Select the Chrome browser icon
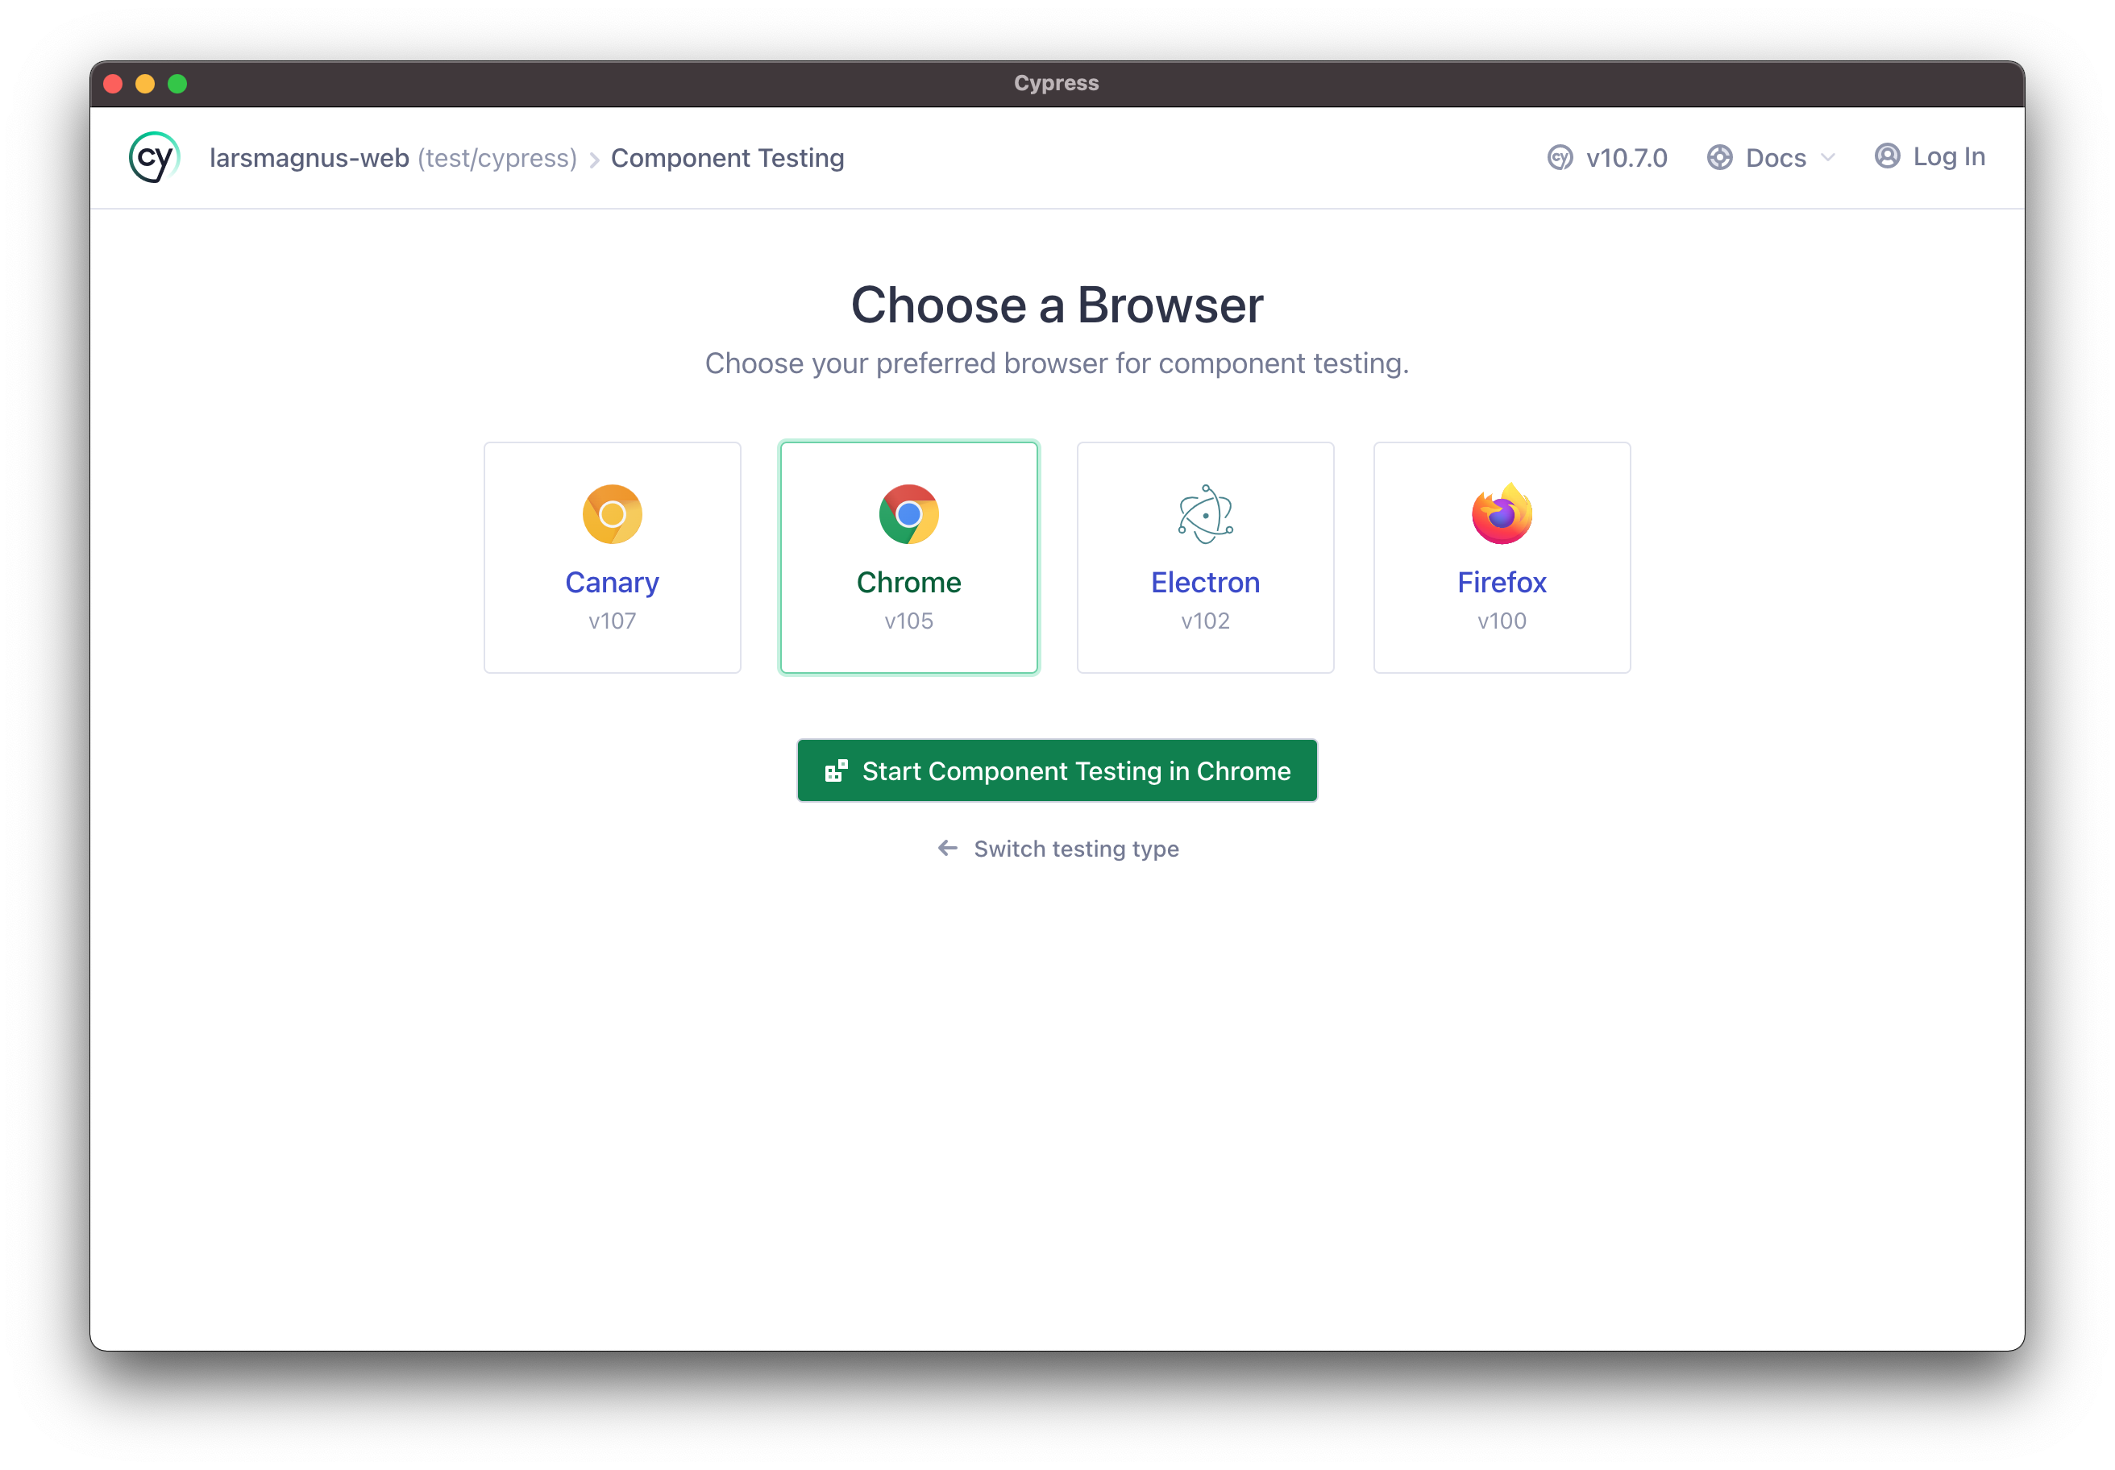The image size is (2115, 1470). (x=908, y=513)
